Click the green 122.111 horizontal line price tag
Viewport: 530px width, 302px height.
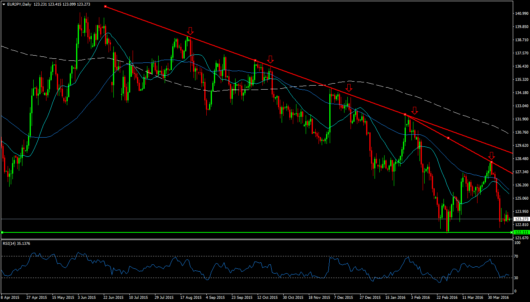pyautogui.click(x=521, y=232)
